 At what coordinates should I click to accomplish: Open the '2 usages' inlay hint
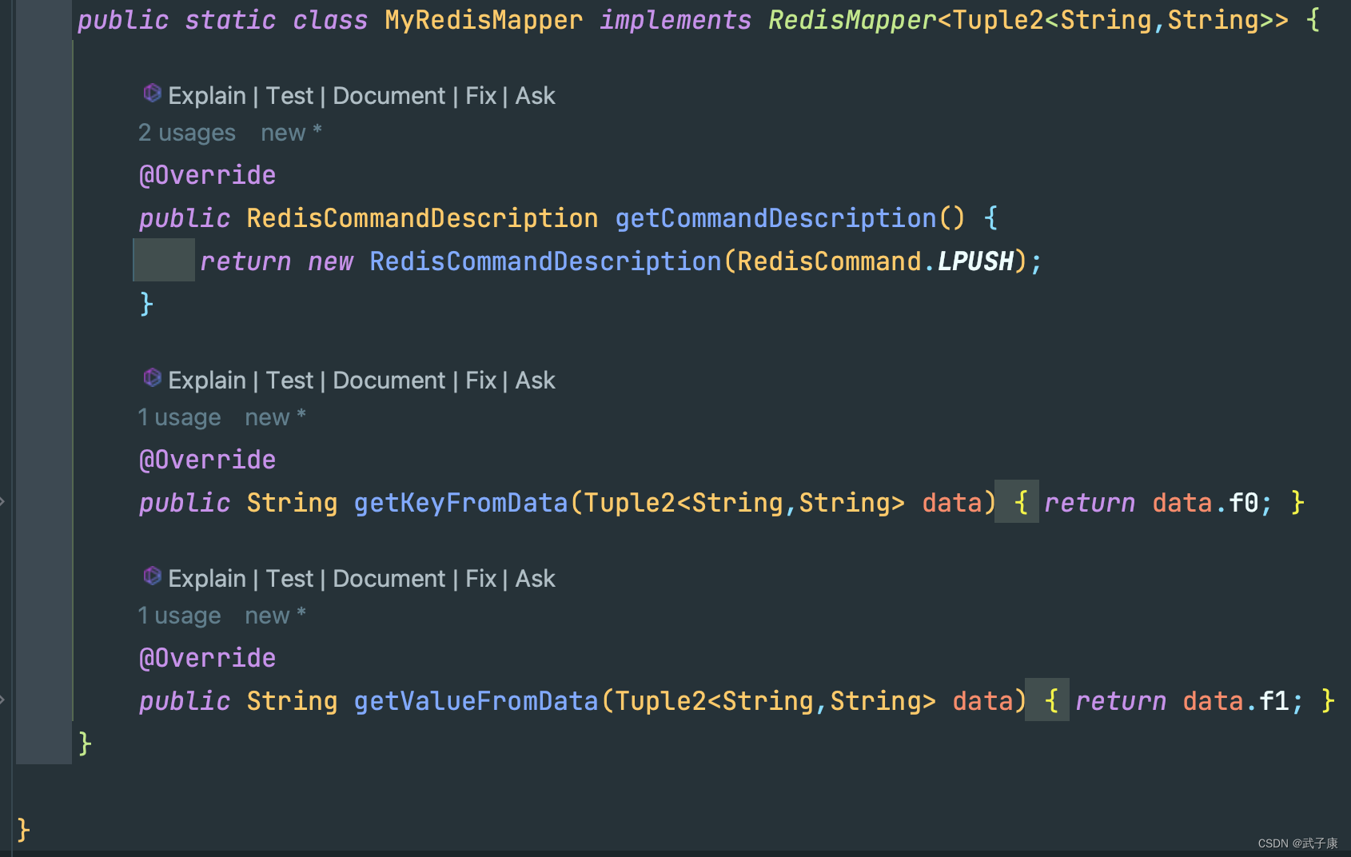(x=187, y=133)
